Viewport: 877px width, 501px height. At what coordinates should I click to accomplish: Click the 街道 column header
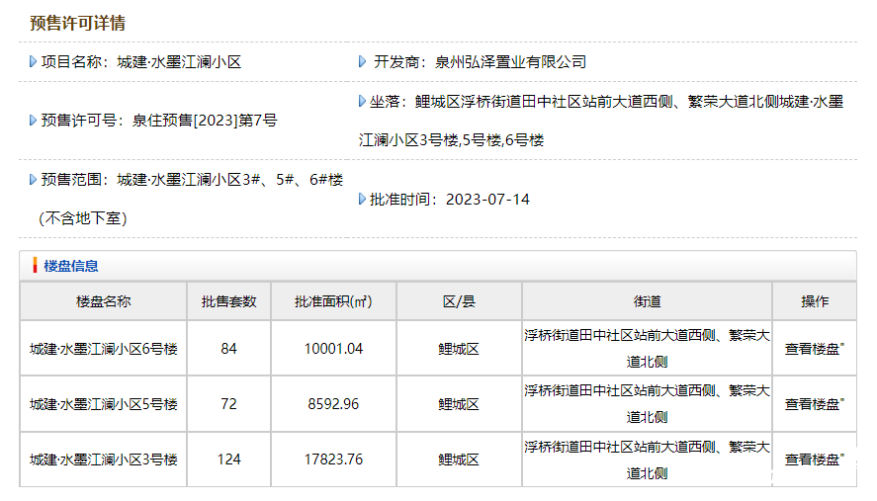tap(648, 301)
